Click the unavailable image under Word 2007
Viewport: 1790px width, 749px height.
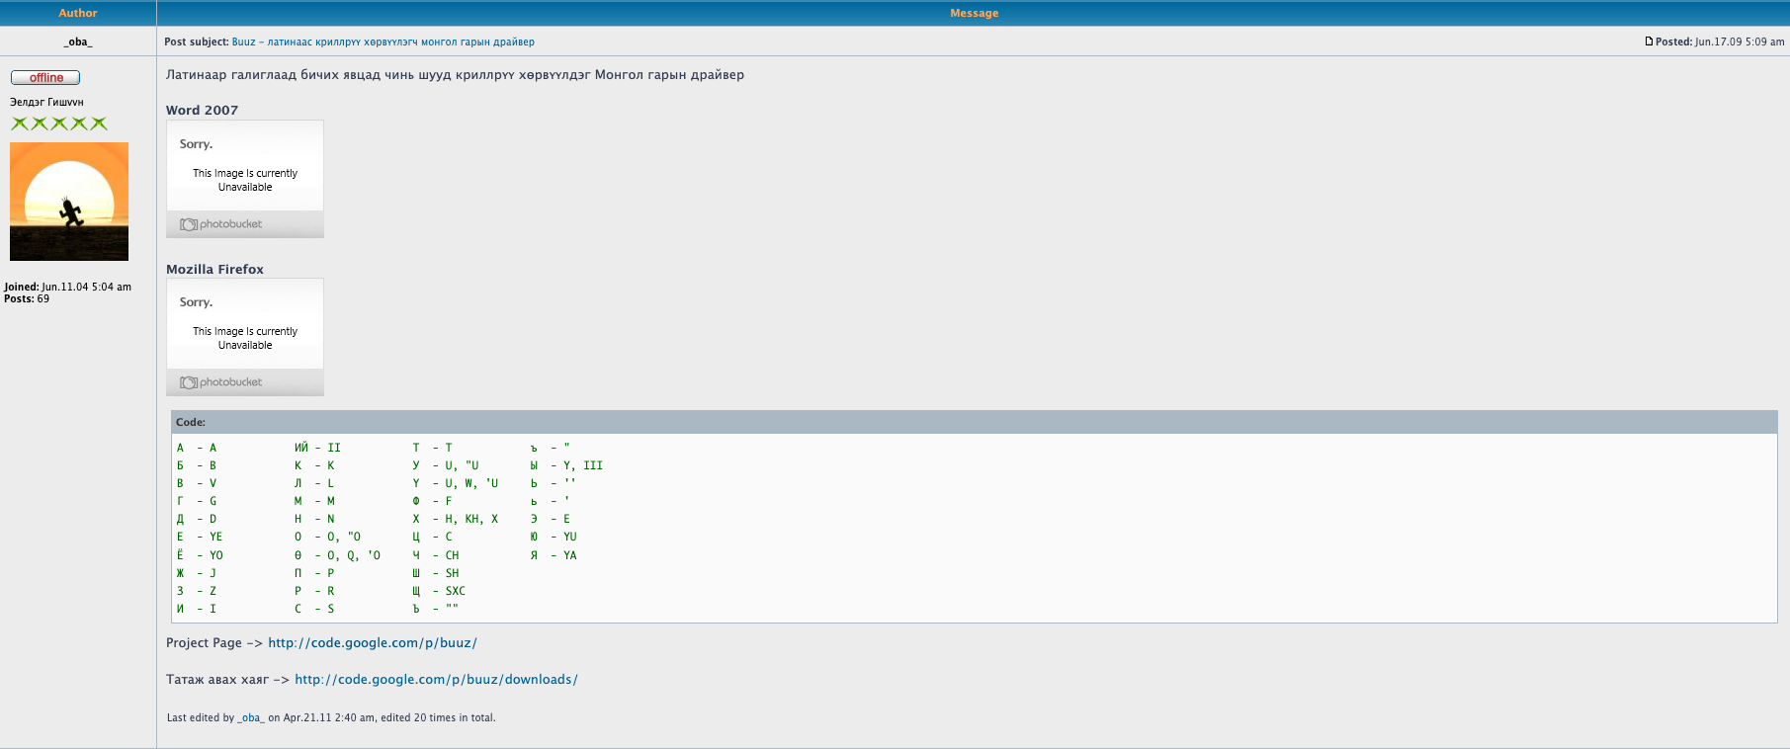[x=245, y=168]
